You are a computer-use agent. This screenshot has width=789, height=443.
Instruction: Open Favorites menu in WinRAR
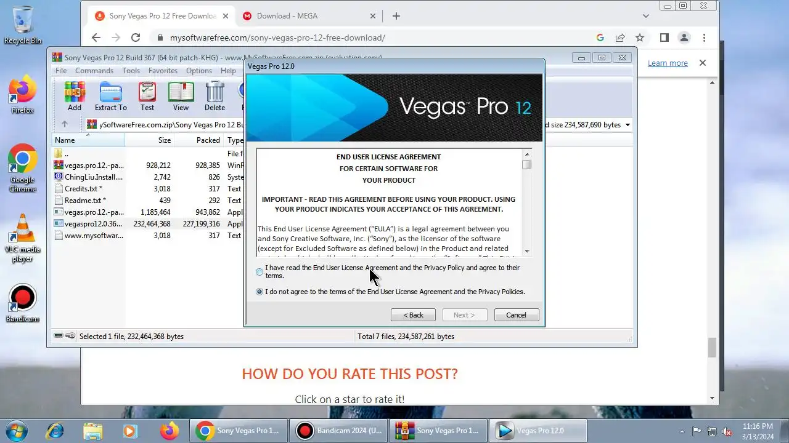click(x=163, y=71)
